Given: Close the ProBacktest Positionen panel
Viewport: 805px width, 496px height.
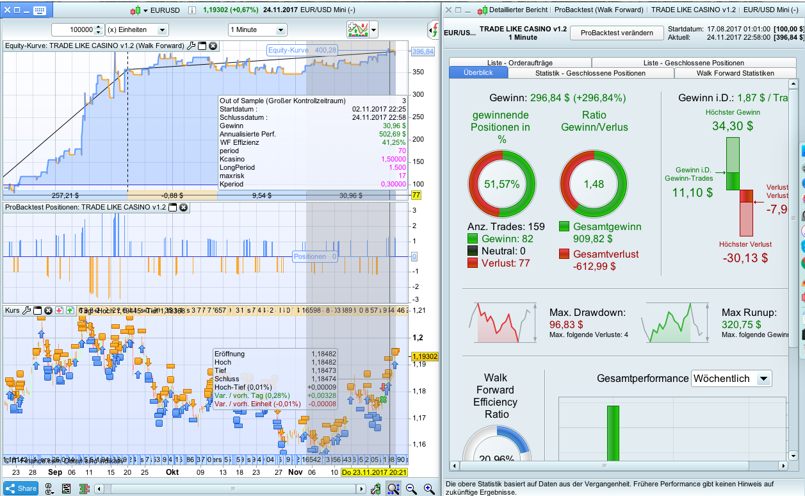Looking at the screenshot, I should click(x=183, y=208).
